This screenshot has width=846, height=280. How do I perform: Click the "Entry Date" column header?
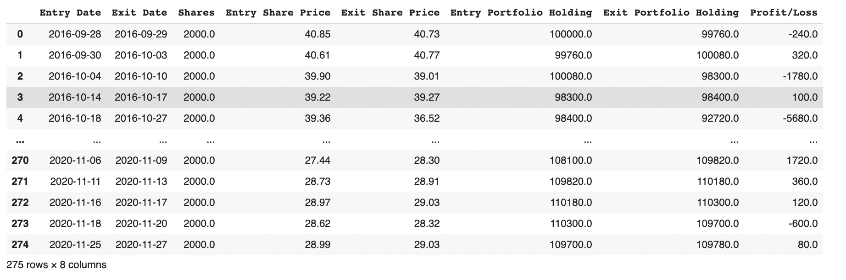click(x=70, y=13)
